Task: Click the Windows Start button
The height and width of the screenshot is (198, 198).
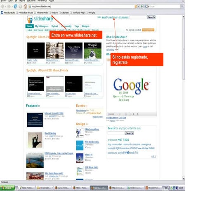Action: coord(7,188)
